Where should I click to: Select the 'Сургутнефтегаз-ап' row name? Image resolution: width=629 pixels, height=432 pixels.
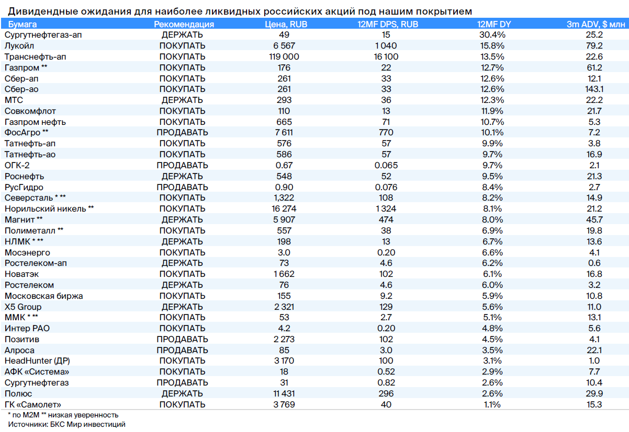43,35
